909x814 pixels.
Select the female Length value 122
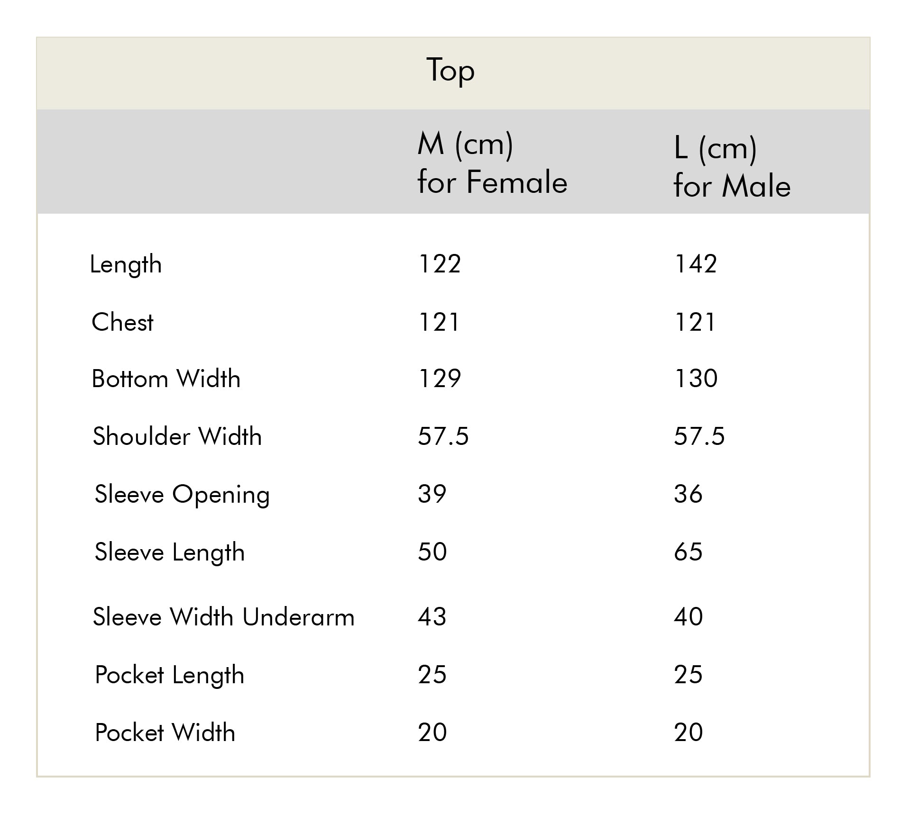pos(439,264)
